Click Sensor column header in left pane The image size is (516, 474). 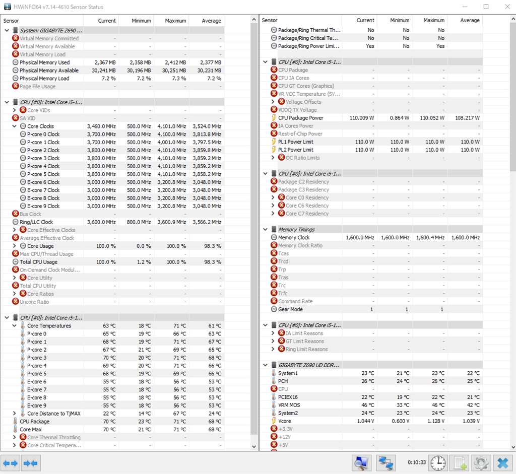click(42, 20)
